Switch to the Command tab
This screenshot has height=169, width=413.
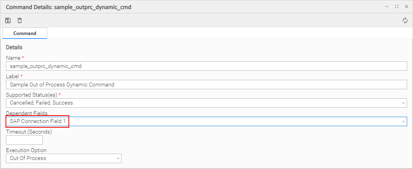[x=25, y=33]
